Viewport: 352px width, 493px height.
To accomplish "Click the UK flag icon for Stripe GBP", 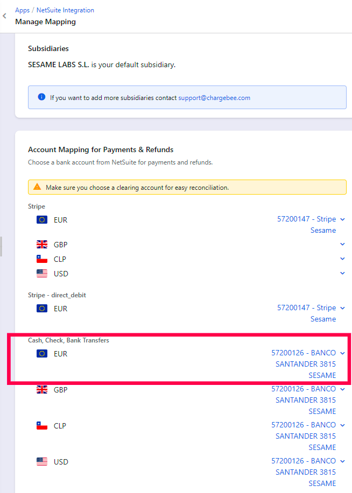I will [x=42, y=244].
